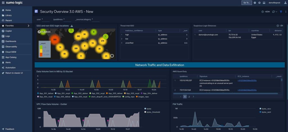Click the Feedback megaphone icon

click(x=3, y=129)
